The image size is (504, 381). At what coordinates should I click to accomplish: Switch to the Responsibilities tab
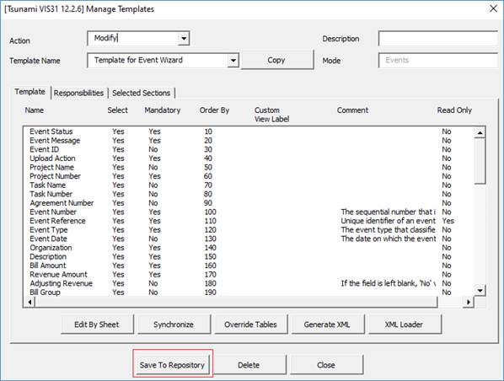[78, 93]
